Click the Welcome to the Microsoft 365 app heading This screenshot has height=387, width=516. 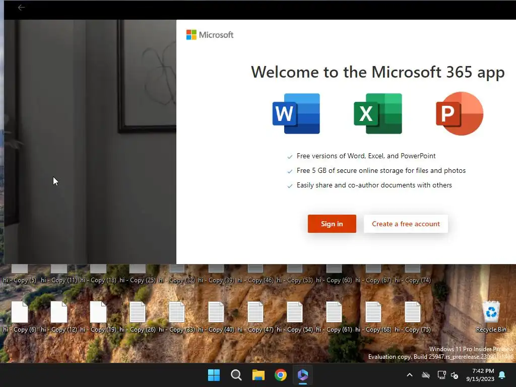378,72
